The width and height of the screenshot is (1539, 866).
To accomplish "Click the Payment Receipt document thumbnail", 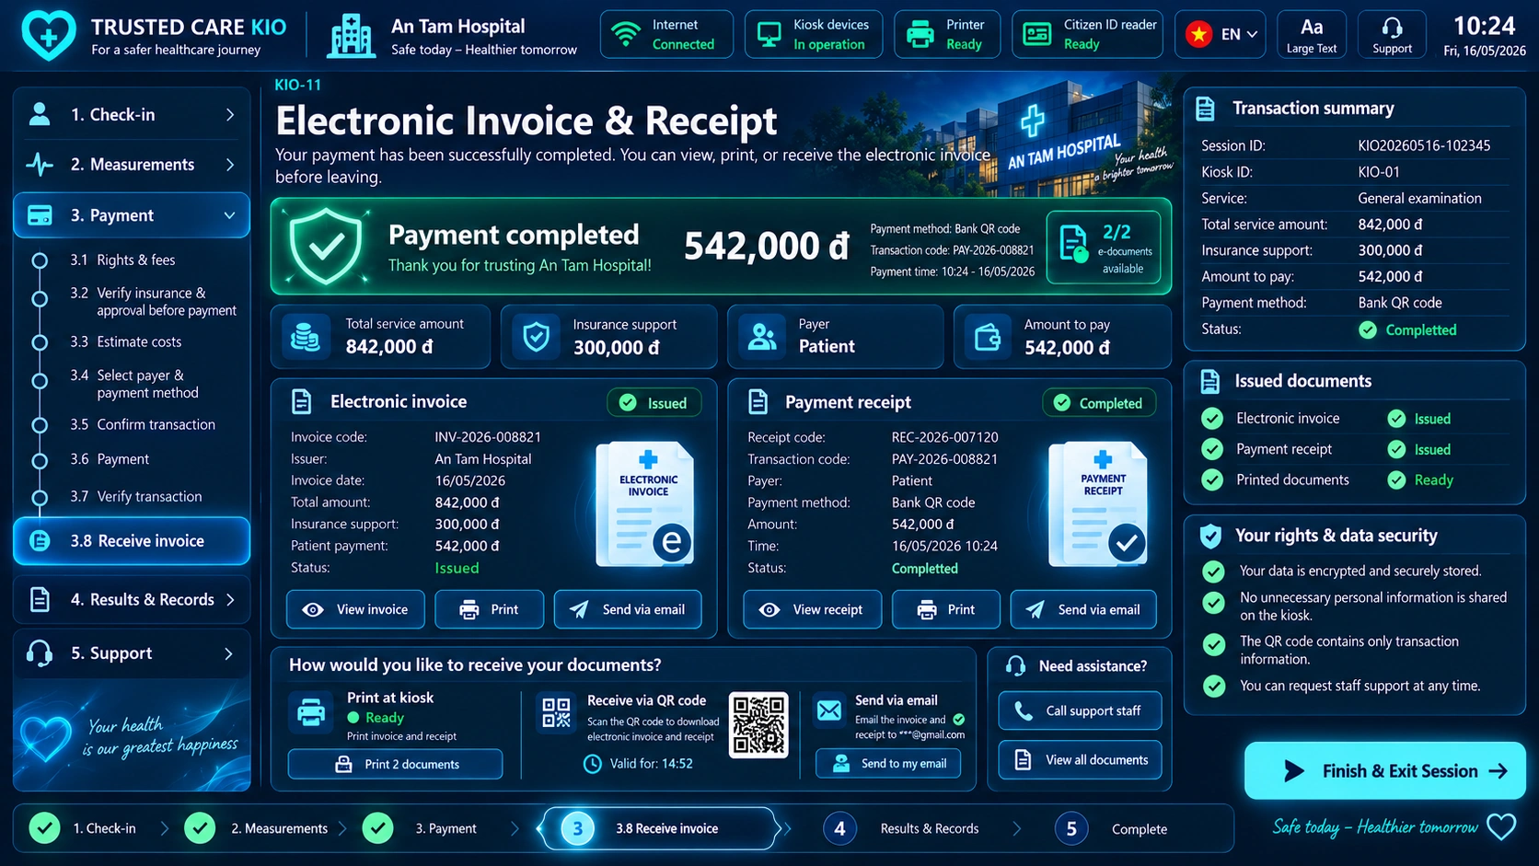I will pos(1100,503).
